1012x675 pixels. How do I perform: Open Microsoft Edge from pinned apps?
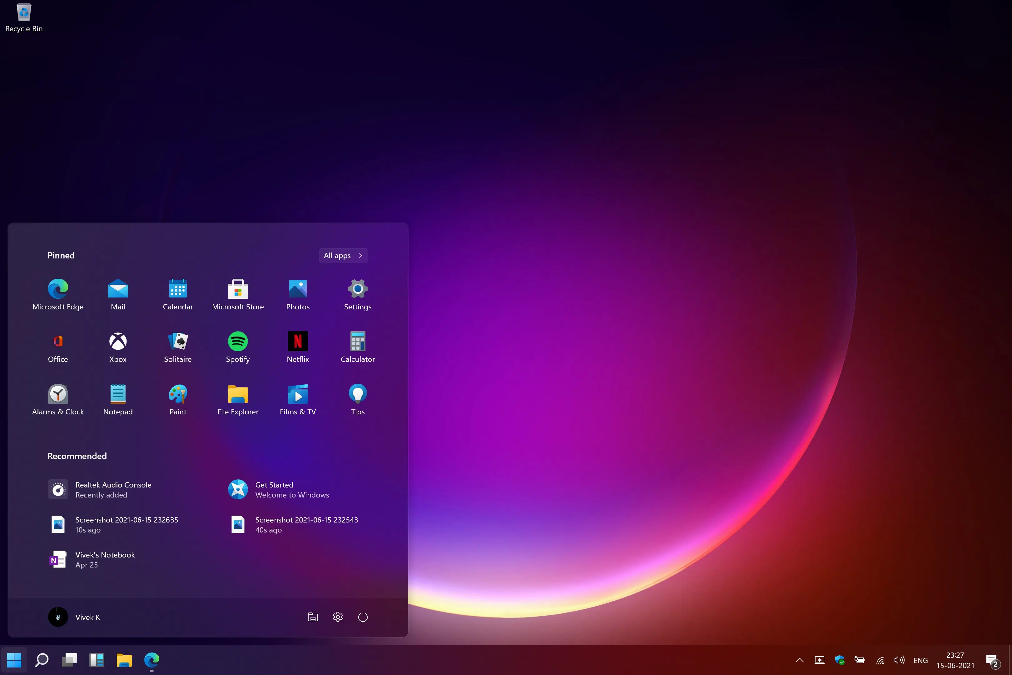click(58, 295)
